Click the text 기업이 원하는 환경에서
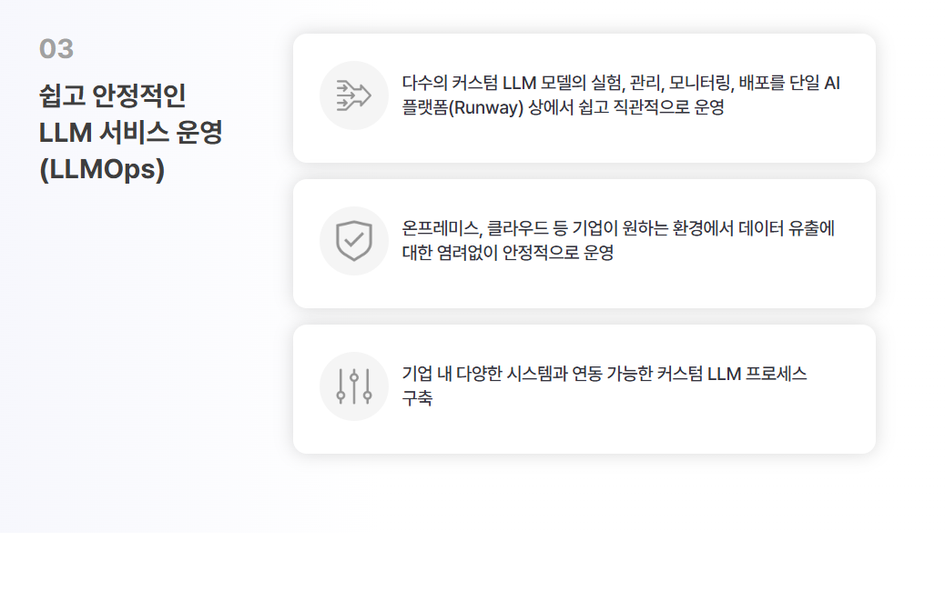This screenshot has height=591, width=945. (x=652, y=228)
